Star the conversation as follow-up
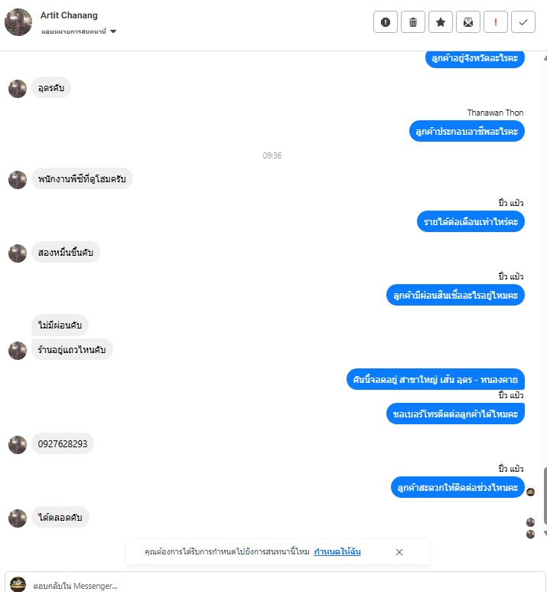Image resolution: width=547 pixels, height=592 pixels. (x=440, y=22)
